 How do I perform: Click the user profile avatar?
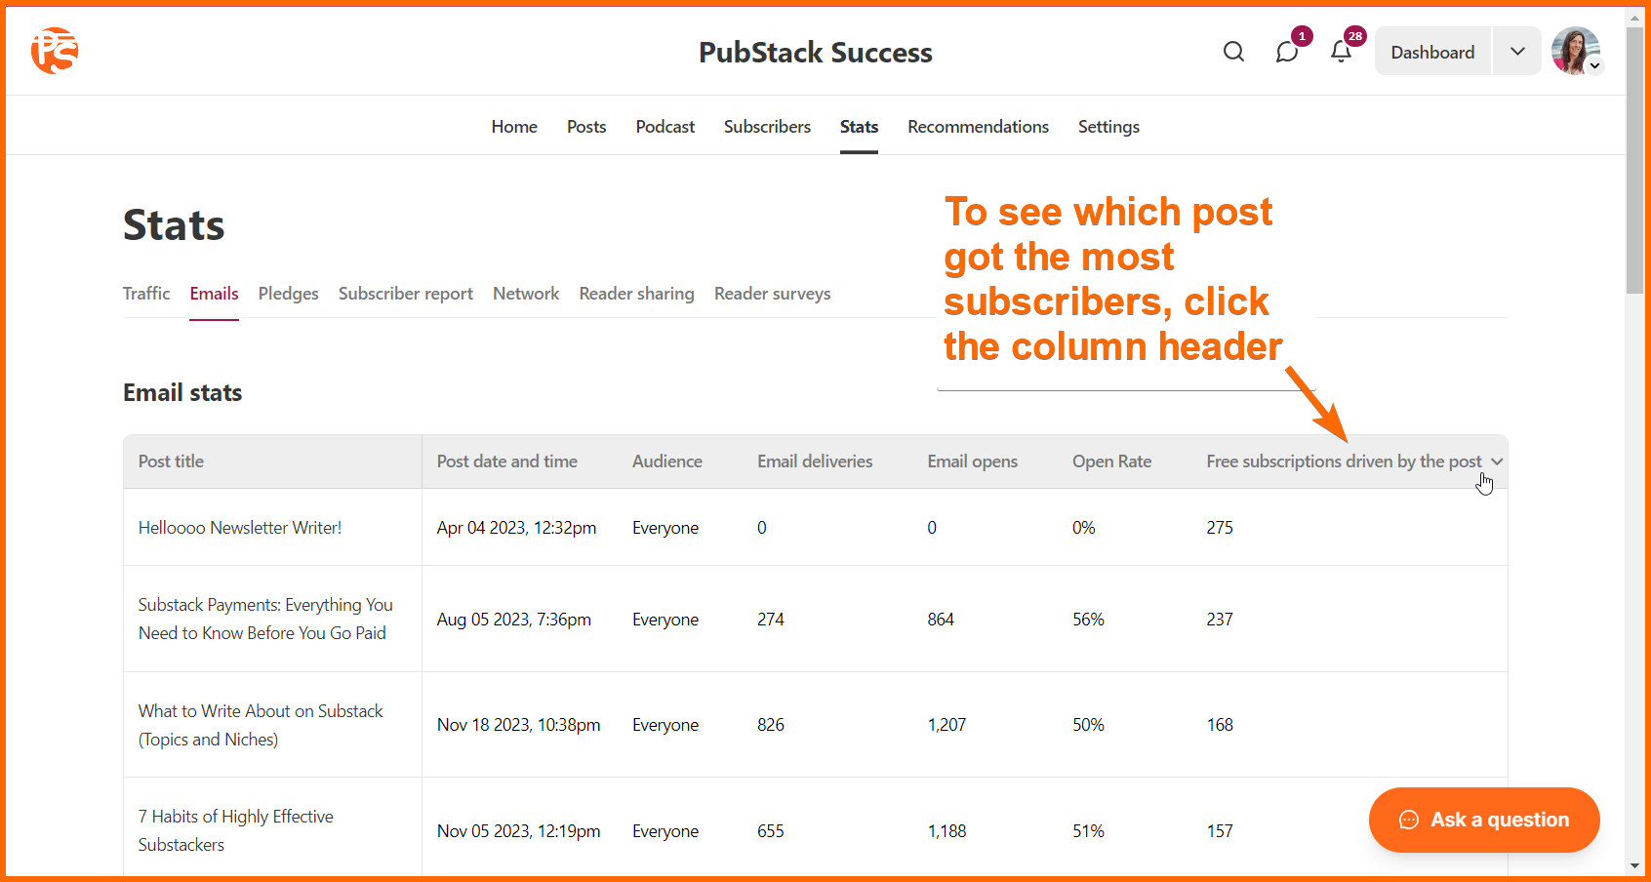tap(1576, 51)
